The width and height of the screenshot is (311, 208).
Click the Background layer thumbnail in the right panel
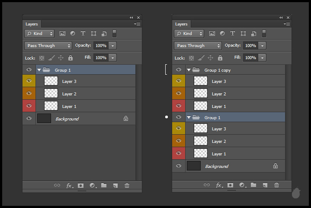[x=194, y=166]
